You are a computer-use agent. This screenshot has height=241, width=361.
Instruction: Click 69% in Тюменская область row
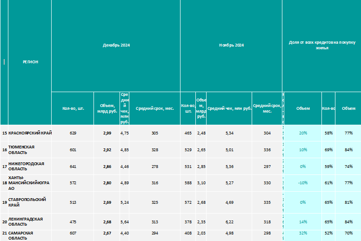pos(328,150)
